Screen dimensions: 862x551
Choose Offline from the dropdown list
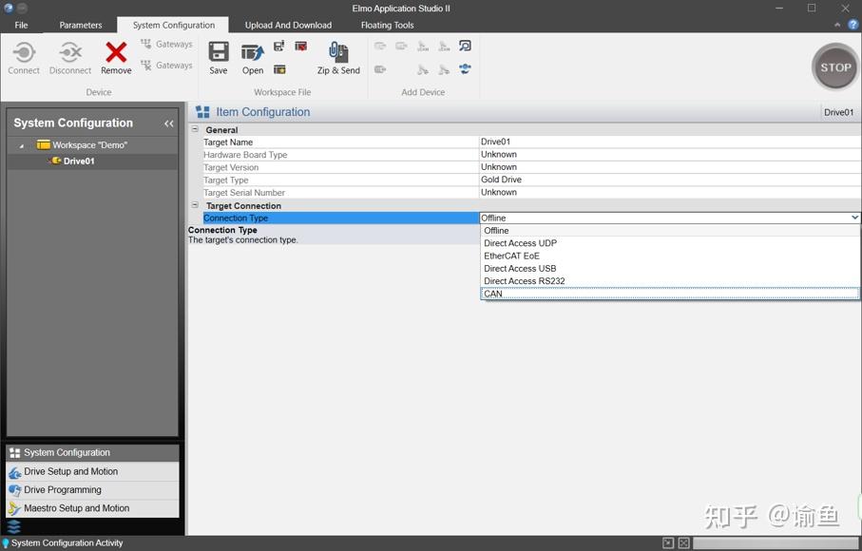(x=670, y=231)
